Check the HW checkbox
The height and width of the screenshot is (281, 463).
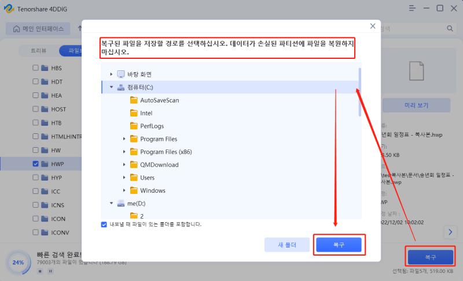[x=35, y=150]
